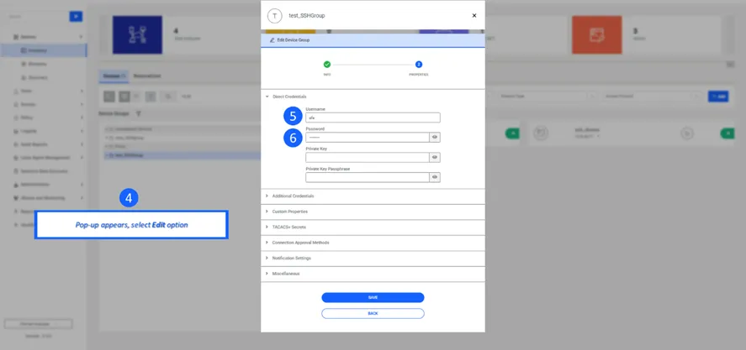
Task: Expand the Miscellaneous section
Action: pyautogui.click(x=373, y=274)
